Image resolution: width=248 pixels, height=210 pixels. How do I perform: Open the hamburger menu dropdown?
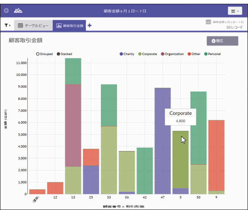(235, 11)
